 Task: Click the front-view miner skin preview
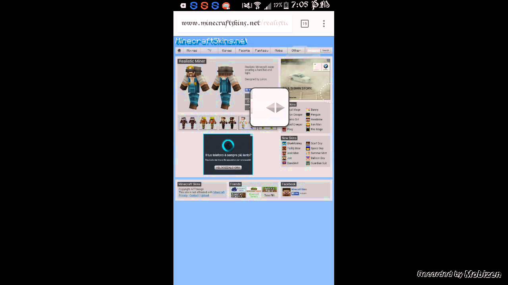[194, 87]
